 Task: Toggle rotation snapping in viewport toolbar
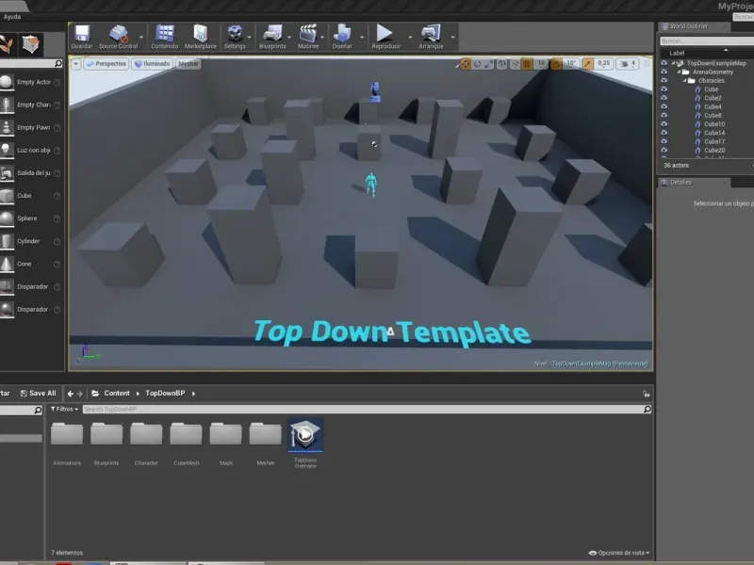coord(556,63)
